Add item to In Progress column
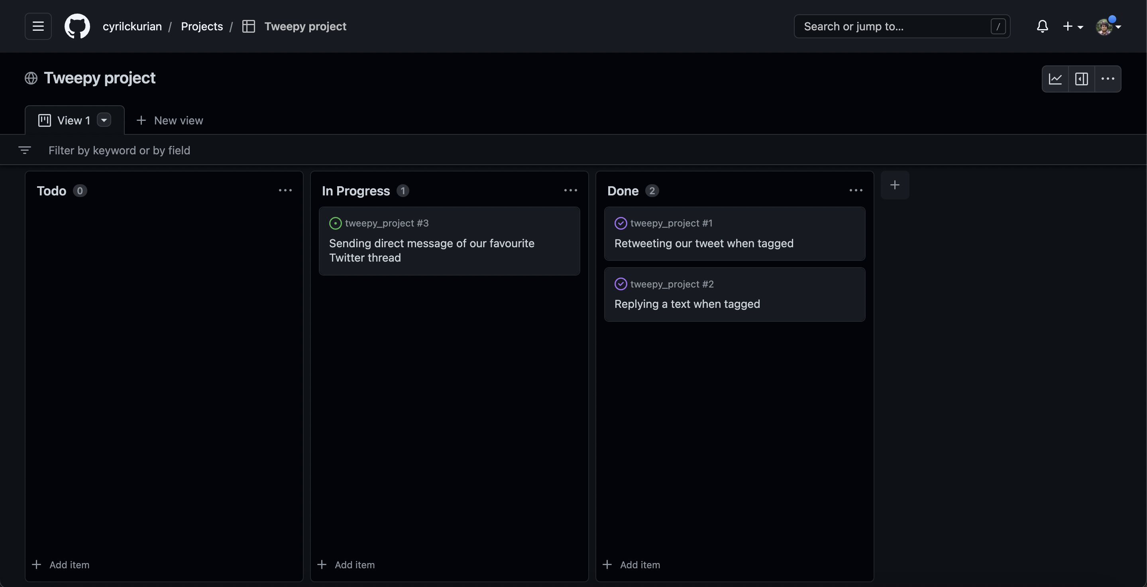 346,565
